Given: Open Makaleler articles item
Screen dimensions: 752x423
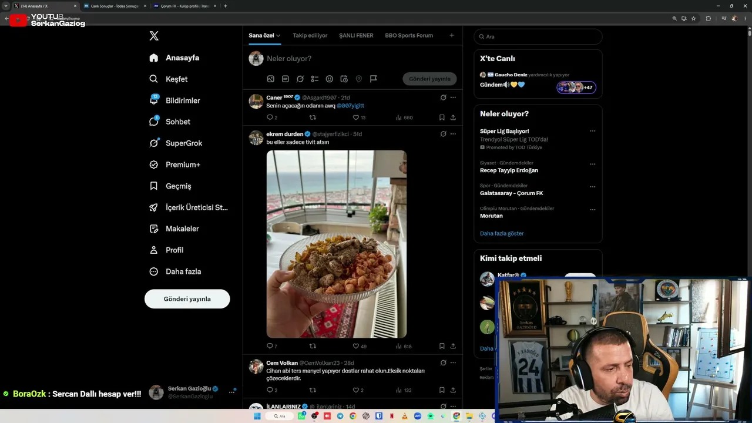Looking at the screenshot, I should click(x=174, y=229).
